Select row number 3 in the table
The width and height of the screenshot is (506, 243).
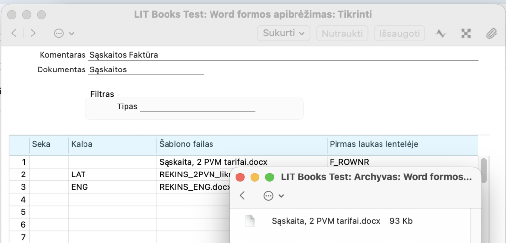(19, 187)
